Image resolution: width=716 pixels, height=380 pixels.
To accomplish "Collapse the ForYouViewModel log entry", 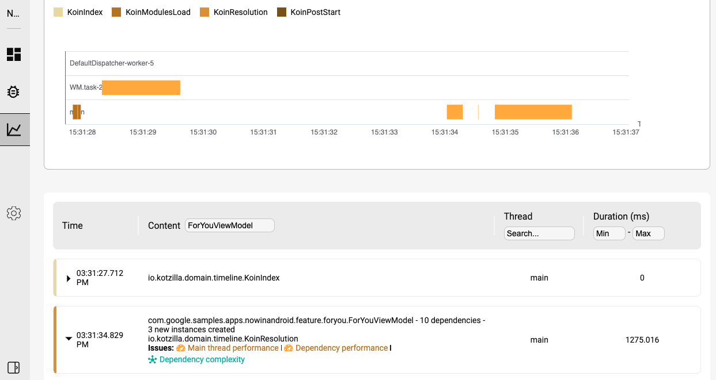I will pyautogui.click(x=69, y=339).
